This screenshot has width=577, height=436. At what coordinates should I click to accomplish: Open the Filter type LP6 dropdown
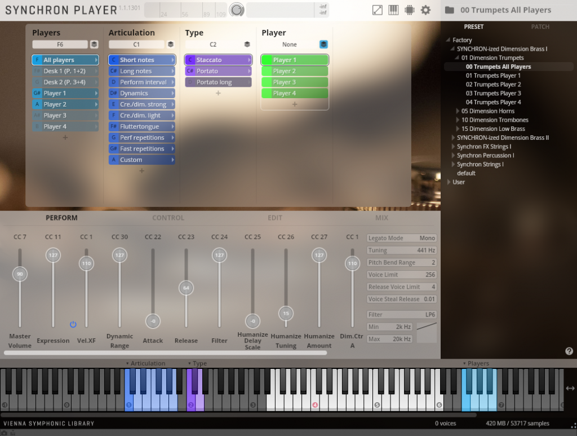point(402,315)
